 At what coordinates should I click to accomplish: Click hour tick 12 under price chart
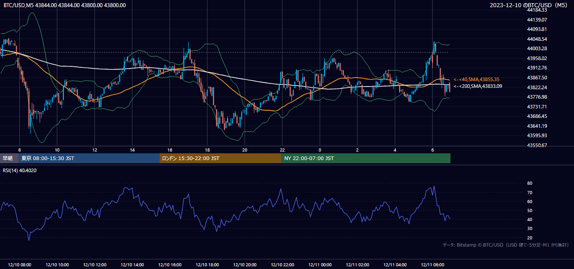tap(95, 150)
